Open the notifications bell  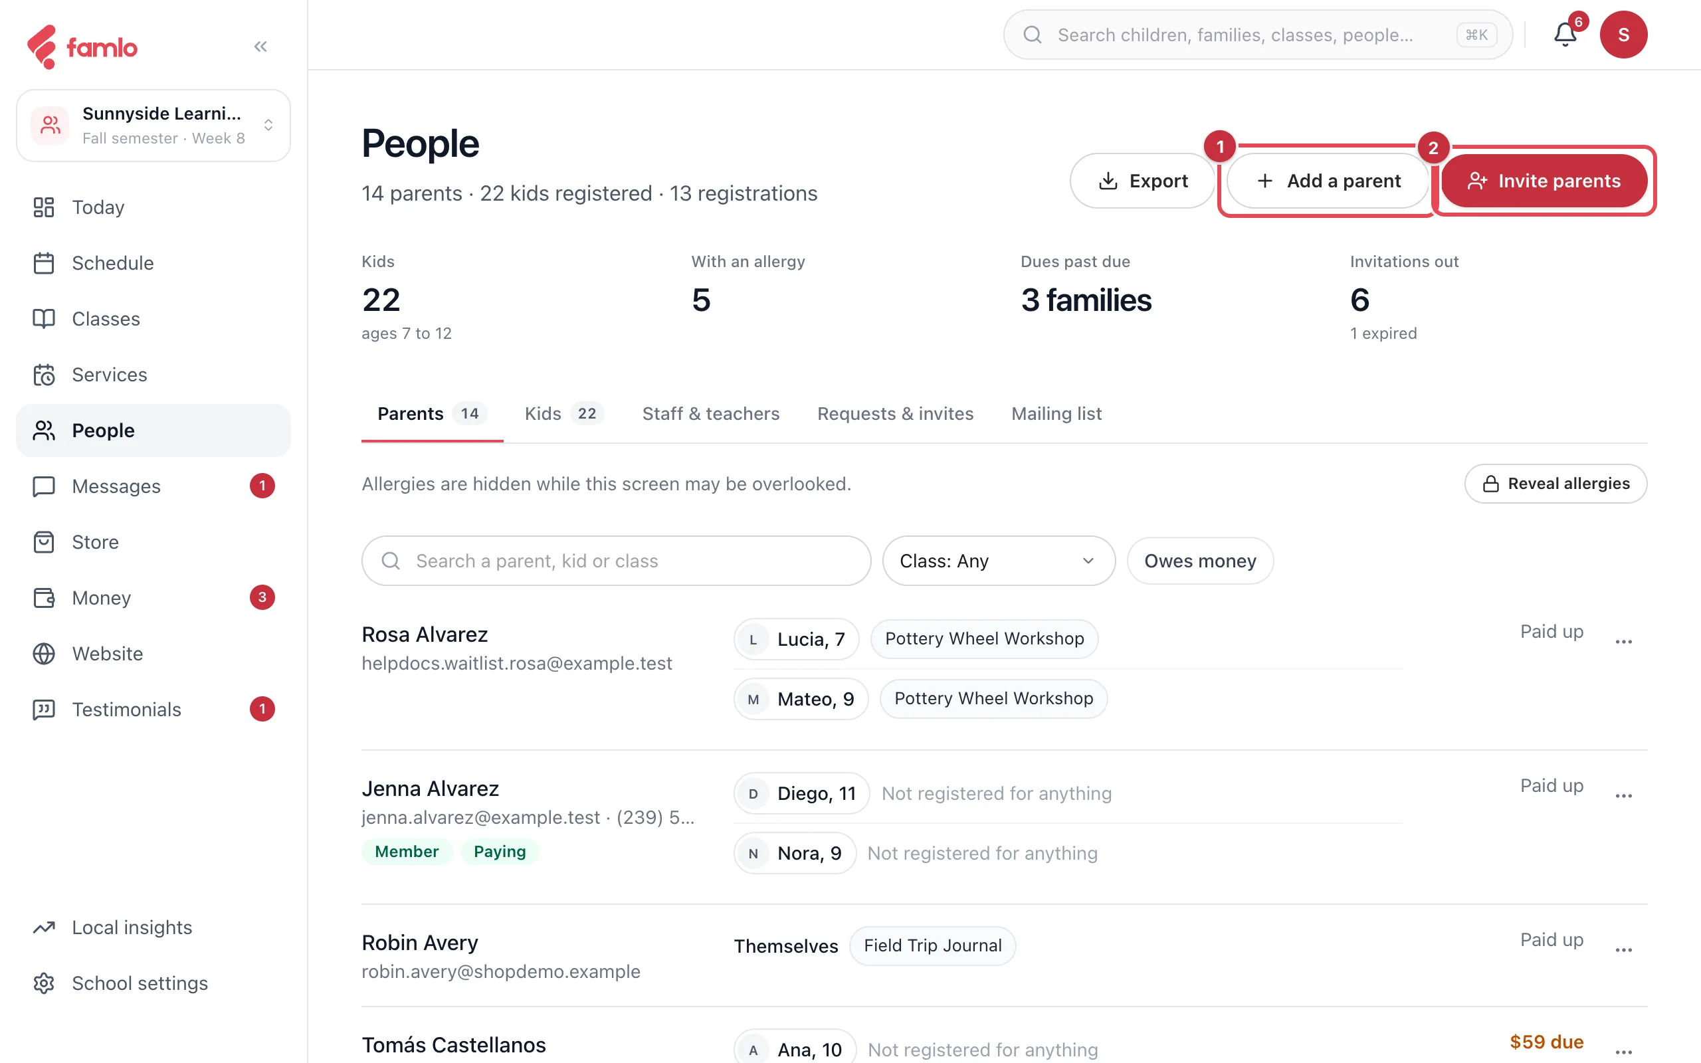pyautogui.click(x=1565, y=35)
